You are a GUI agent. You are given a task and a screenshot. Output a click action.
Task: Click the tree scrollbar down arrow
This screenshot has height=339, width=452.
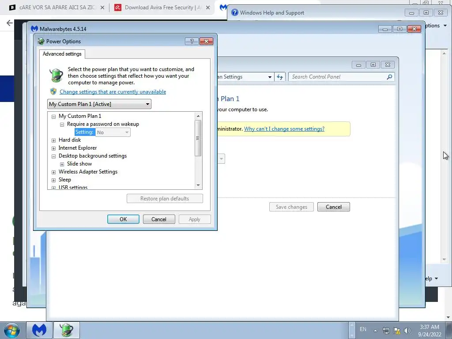[198, 185]
